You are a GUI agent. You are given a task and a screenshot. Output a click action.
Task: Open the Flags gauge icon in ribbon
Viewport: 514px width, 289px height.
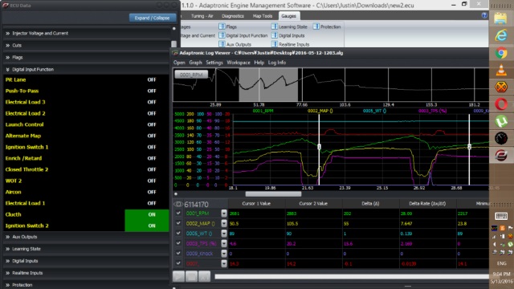coord(222,26)
